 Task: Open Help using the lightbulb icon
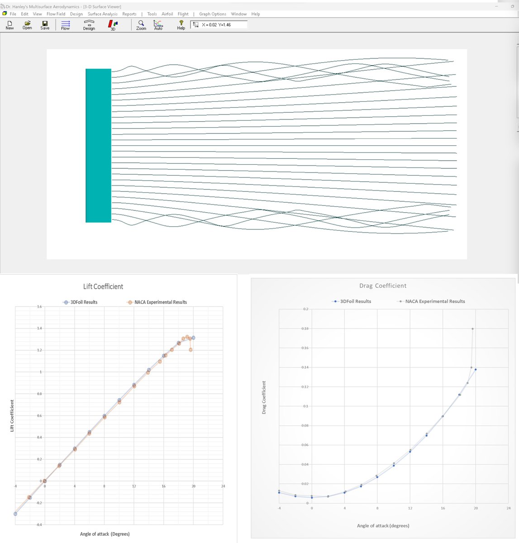coord(180,25)
